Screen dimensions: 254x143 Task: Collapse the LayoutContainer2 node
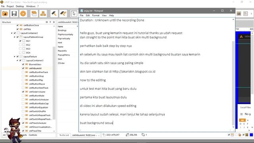[12, 33]
